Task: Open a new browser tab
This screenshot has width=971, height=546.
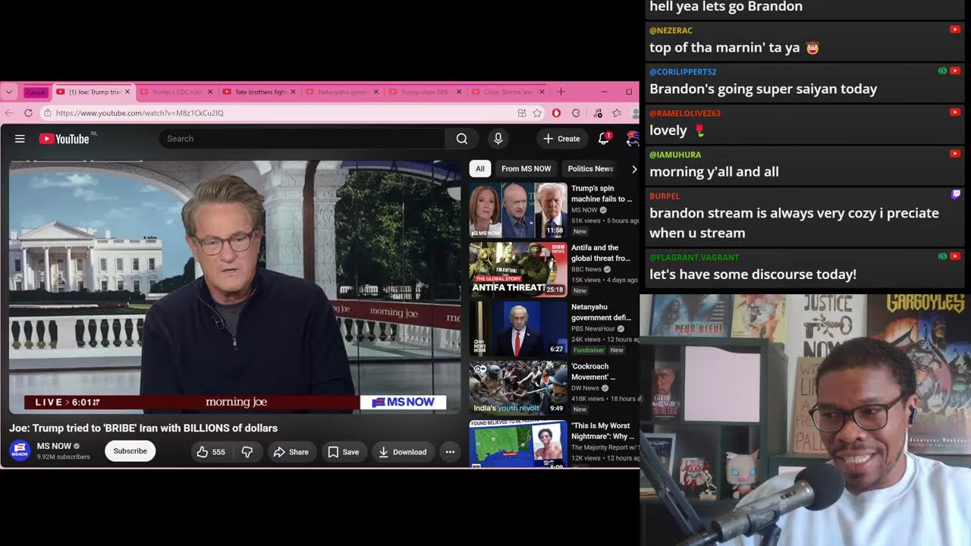Action: pos(561,92)
